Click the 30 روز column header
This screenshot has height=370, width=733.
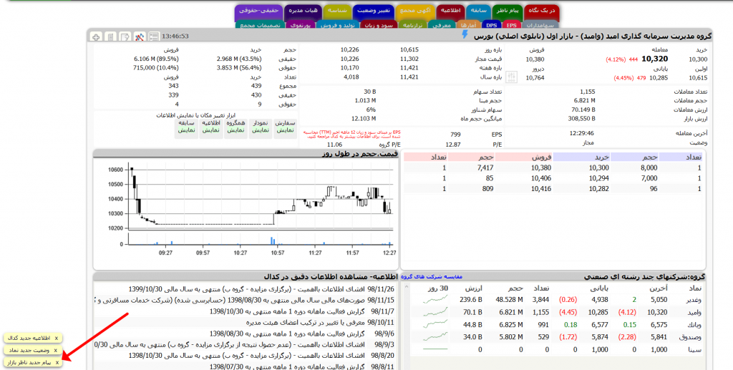pos(437,288)
